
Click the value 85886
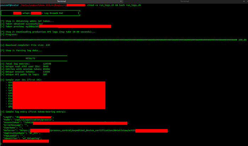click(46, 69)
